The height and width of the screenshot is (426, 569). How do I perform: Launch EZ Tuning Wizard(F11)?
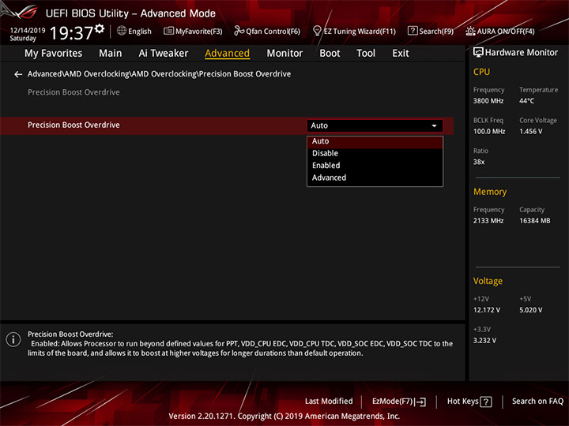click(x=354, y=31)
